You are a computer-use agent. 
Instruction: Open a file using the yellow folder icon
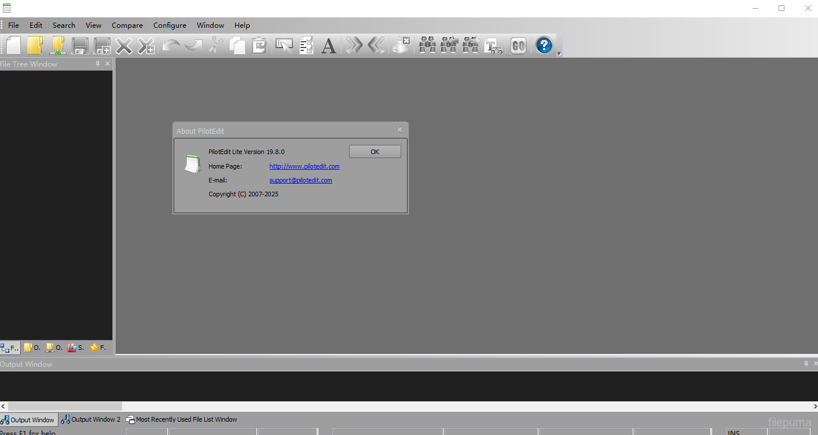coord(35,45)
